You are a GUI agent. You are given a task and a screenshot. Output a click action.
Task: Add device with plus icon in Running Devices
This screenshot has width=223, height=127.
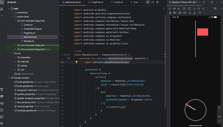tap(204, 2)
